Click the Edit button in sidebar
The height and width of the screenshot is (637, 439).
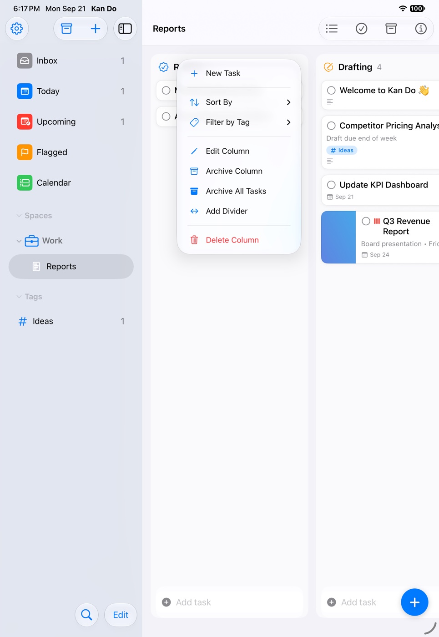[x=121, y=615]
